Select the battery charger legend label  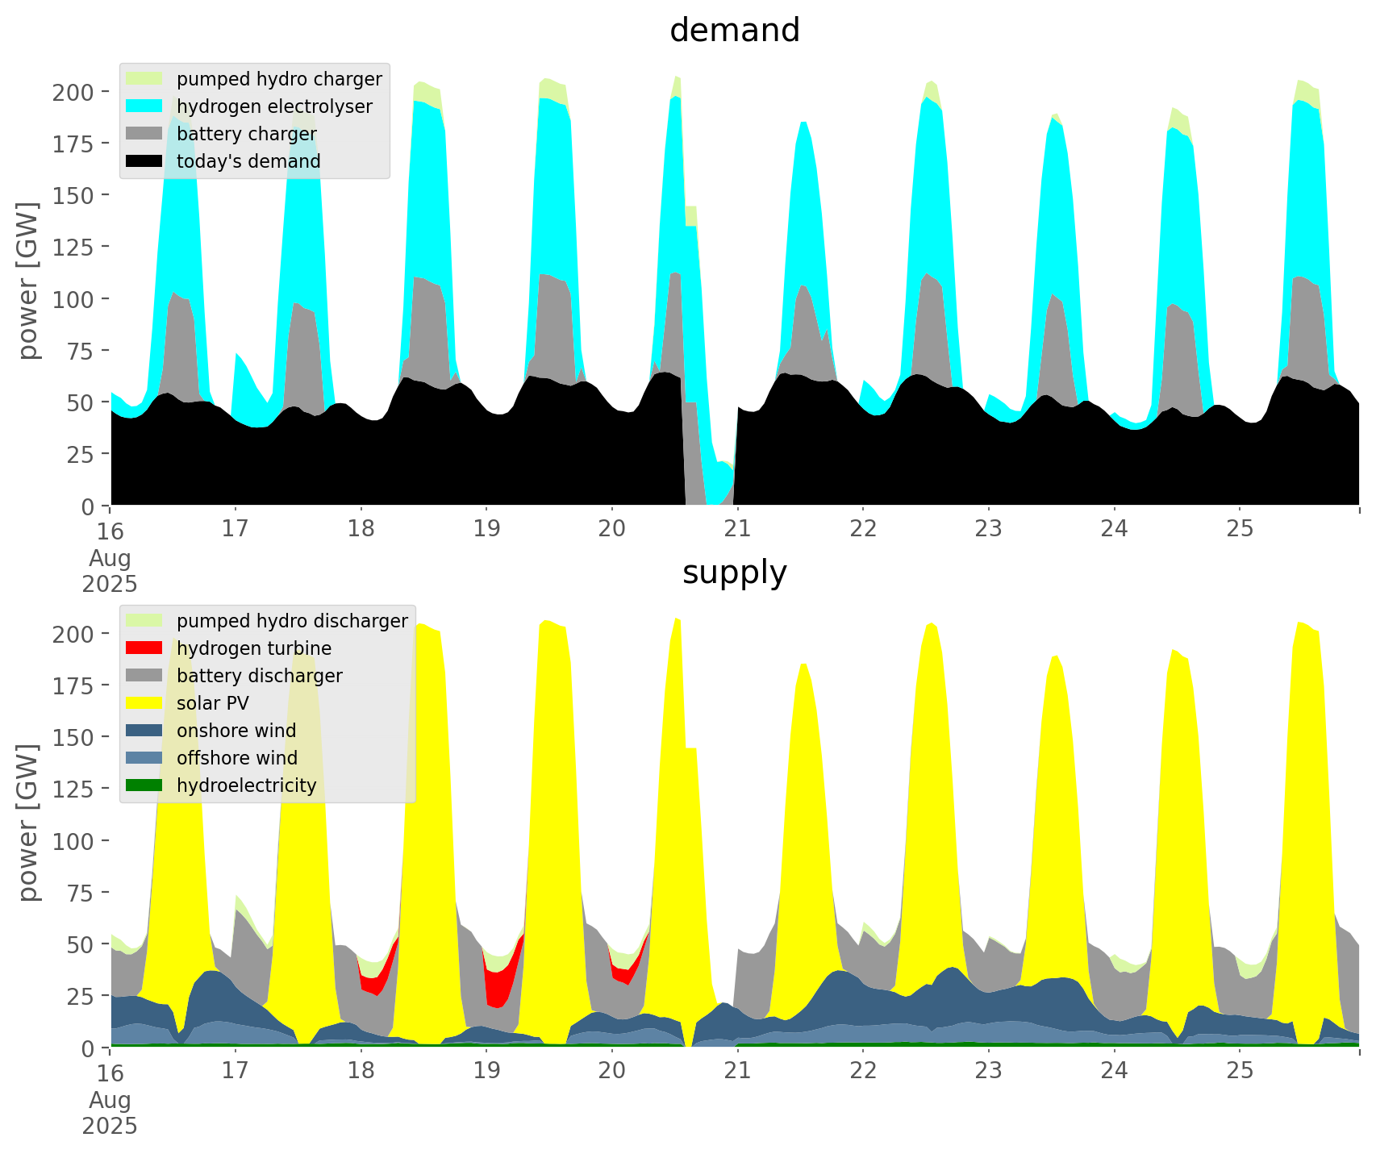[x=246, y=134]
